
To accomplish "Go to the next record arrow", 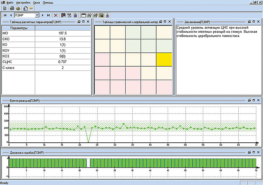I will click(43, 15).
